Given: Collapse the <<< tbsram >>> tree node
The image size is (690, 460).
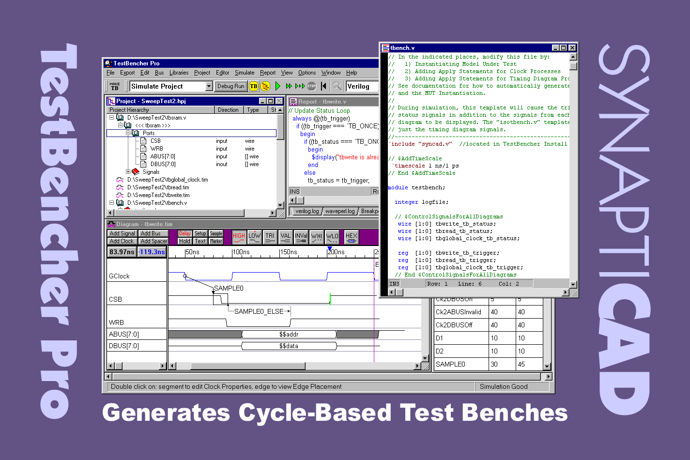Looking at the screenshot, I should pos(120,125).
